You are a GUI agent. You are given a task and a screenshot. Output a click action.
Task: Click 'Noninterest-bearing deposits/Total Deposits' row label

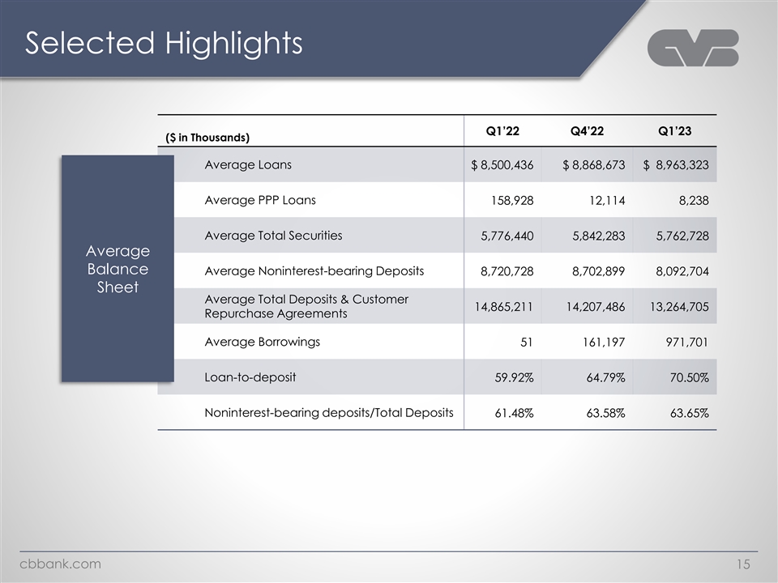(x=329, y=413)
